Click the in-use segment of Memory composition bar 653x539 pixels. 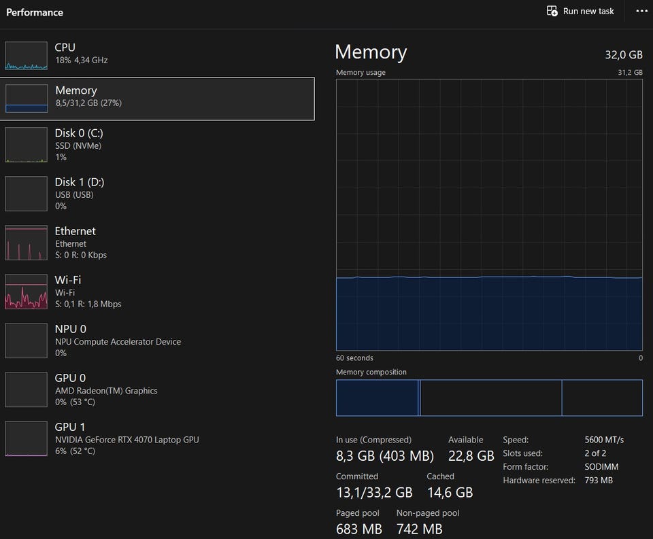pos(377,398)
